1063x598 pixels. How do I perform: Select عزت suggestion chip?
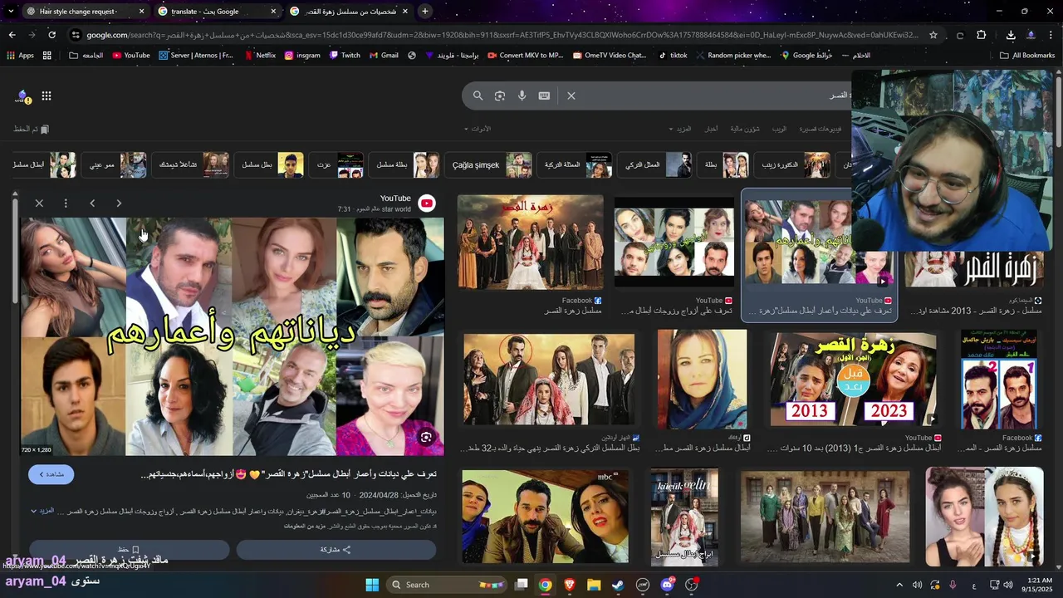338,165
